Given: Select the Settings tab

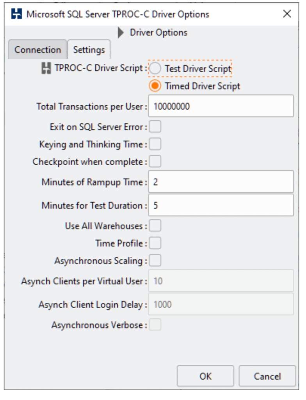Looking at the screenshot, I should pyautogui.click(x=89, y=50).
